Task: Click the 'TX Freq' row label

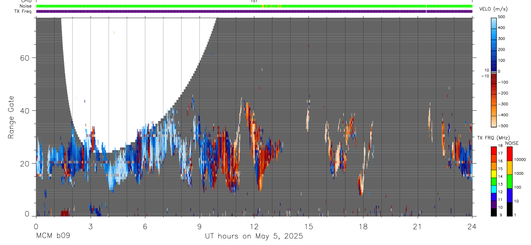Action: (23, 11)
